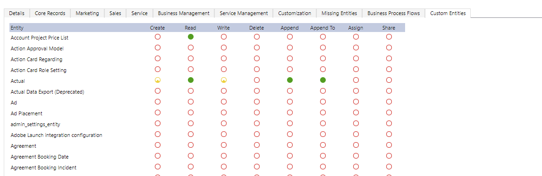The width and height of the screenshot is (542, 176).
Task: Set Share privilege for Actual Data Export (Deprecated)
Action: pyautogui.click(x=389, y=91)
